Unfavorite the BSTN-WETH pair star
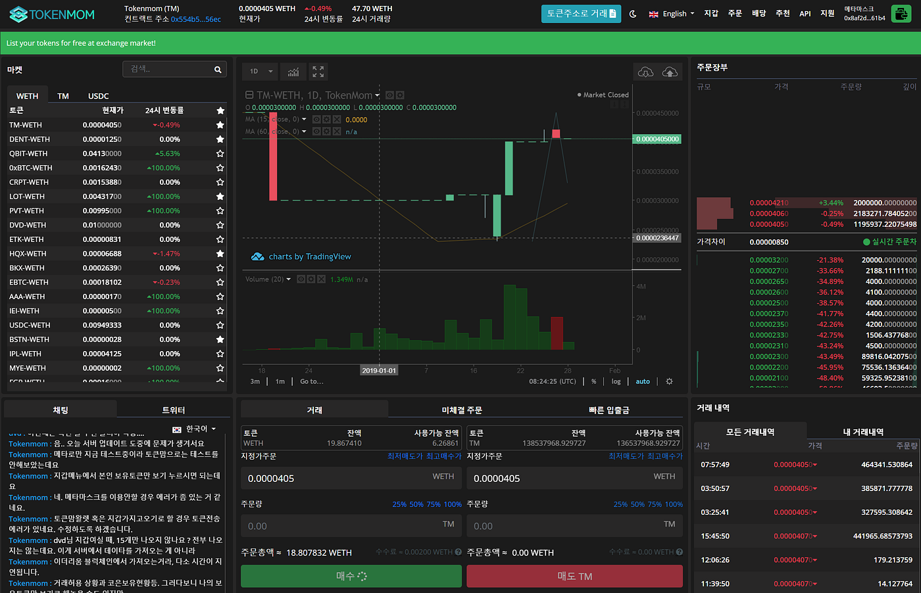 [220, 339]
